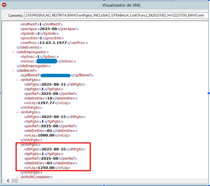Select the dtPgto value 2025-08-31
The width and height of the screenshot is (210, 186).
coord(54,85)
